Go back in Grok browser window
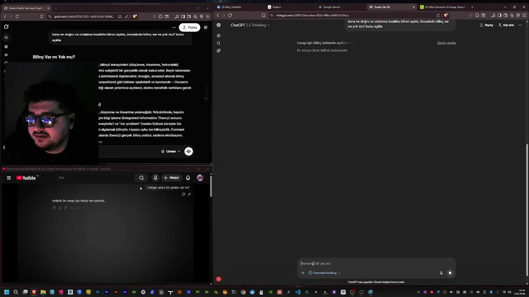529x297 pixels. tap(5, 16)
